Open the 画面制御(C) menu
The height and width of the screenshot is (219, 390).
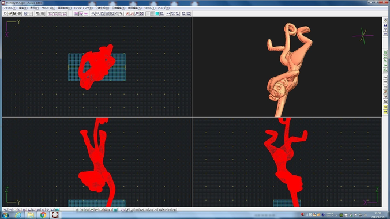65,8
